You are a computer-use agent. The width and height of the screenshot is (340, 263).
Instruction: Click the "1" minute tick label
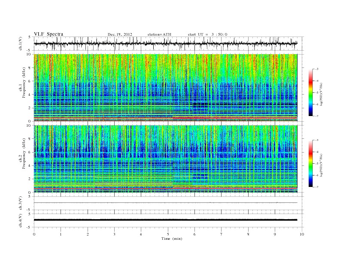coord(61,234)
